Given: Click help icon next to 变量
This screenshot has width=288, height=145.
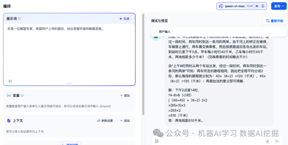Looking at the screenshot, I should click(x=22, y=96).
